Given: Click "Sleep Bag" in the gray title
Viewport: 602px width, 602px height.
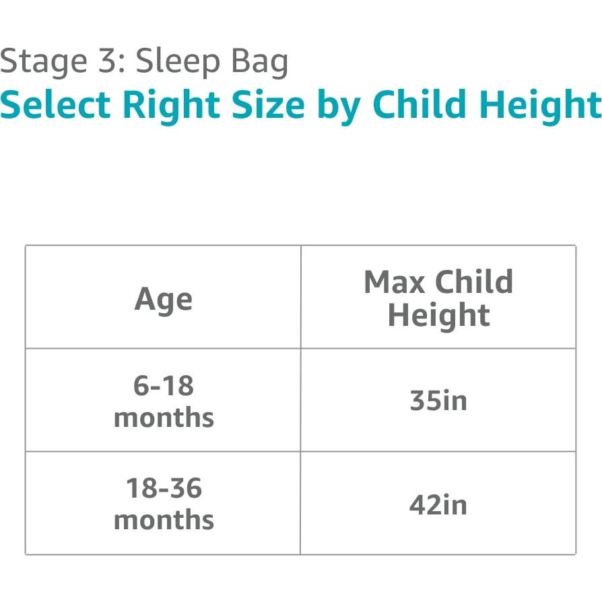Looking at the screenshot, I should point(212,63).
